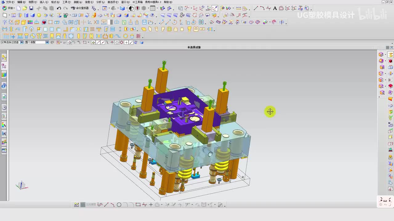The image size is (394, 221).
Task: Select the sketch Rectangle tool in the bottom toolbar
Action: coord(138,205)
